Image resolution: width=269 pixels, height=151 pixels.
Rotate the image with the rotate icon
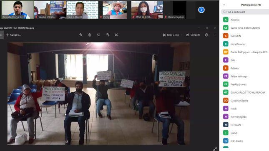coord(108,35)
